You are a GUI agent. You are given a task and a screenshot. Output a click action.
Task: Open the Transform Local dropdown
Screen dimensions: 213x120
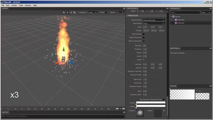coord(93,12)
